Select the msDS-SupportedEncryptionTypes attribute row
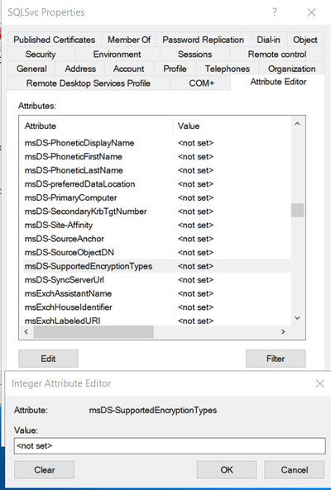 [156, 266]
